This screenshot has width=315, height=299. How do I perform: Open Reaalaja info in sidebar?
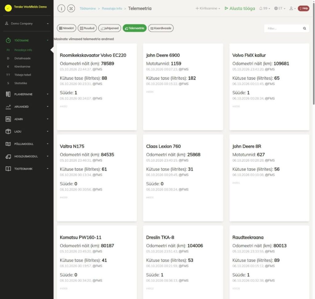(x=23, y=50)
